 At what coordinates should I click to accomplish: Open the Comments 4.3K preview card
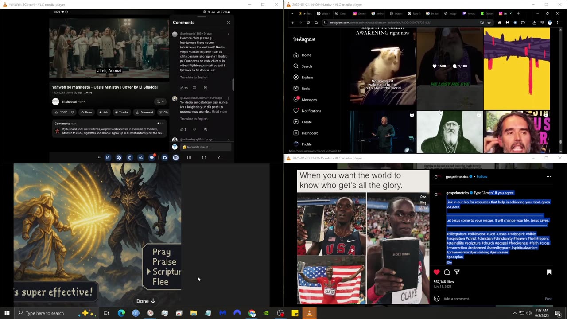[x=109, y=128]
